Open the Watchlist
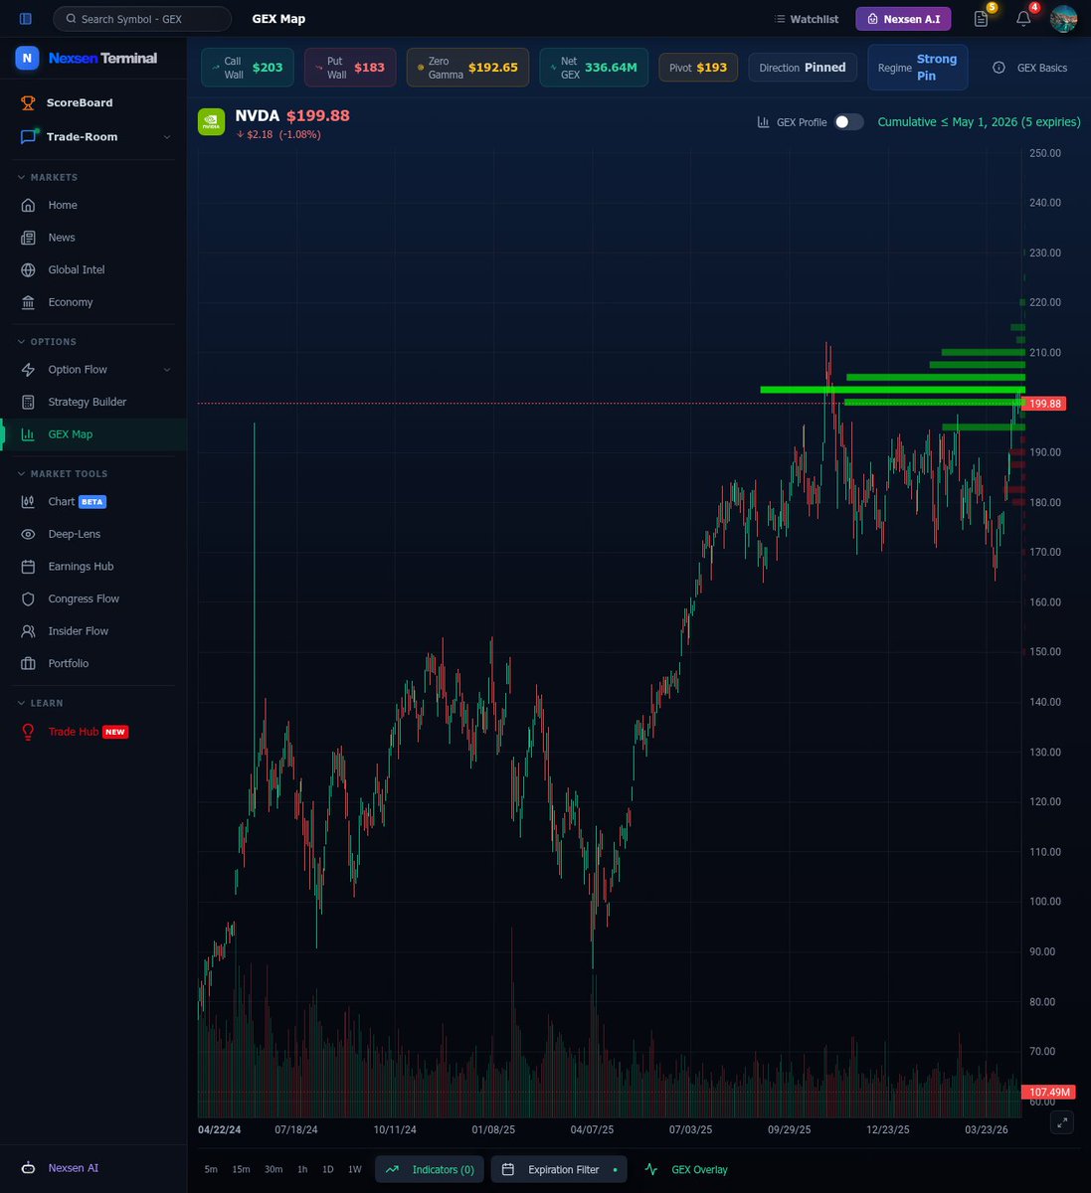Viewport: 1091px width, 1193px height. [x=806, y=19]
